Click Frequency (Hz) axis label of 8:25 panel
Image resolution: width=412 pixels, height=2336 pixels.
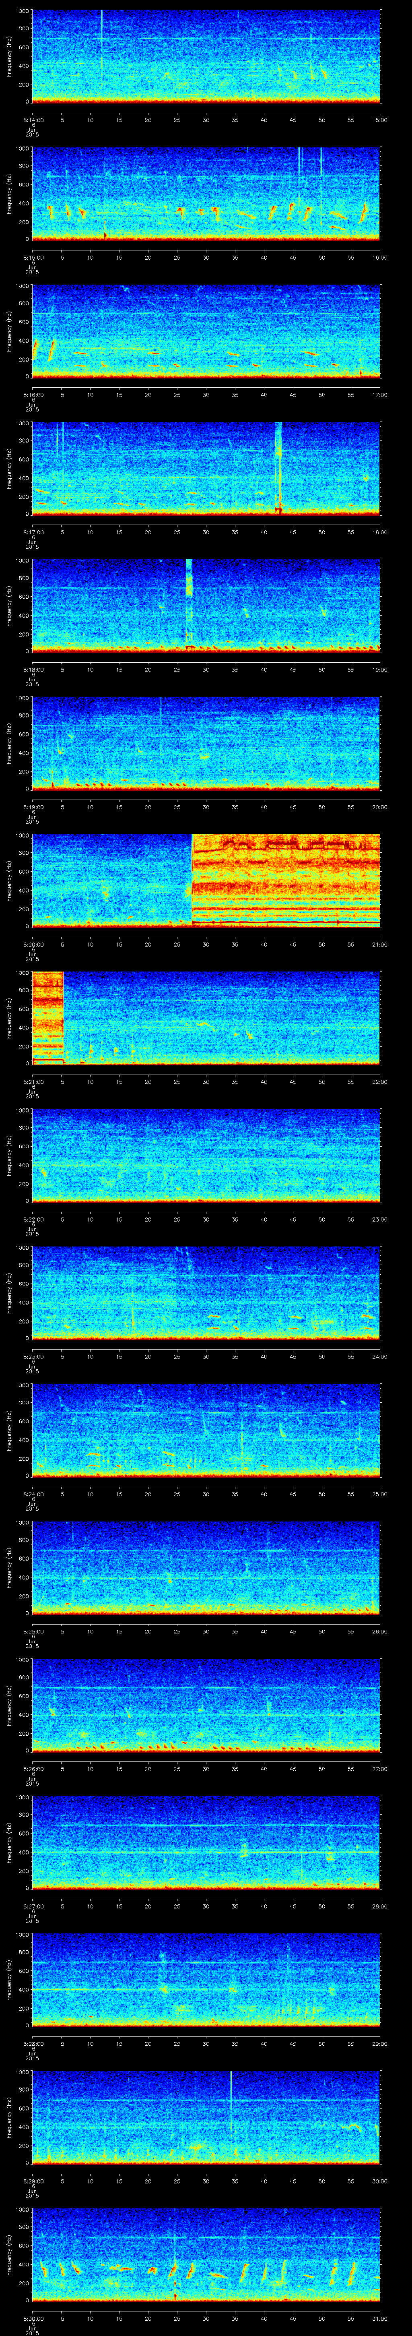pyautogui.click(x=9, y=1567)
